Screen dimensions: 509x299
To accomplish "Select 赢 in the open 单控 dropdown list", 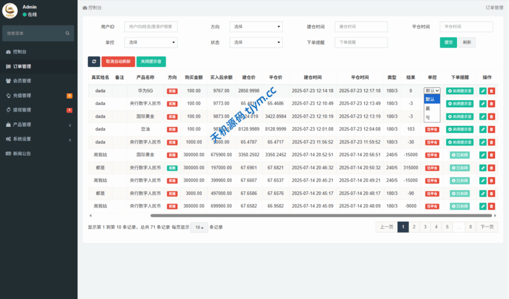I will tap(428, 108).
